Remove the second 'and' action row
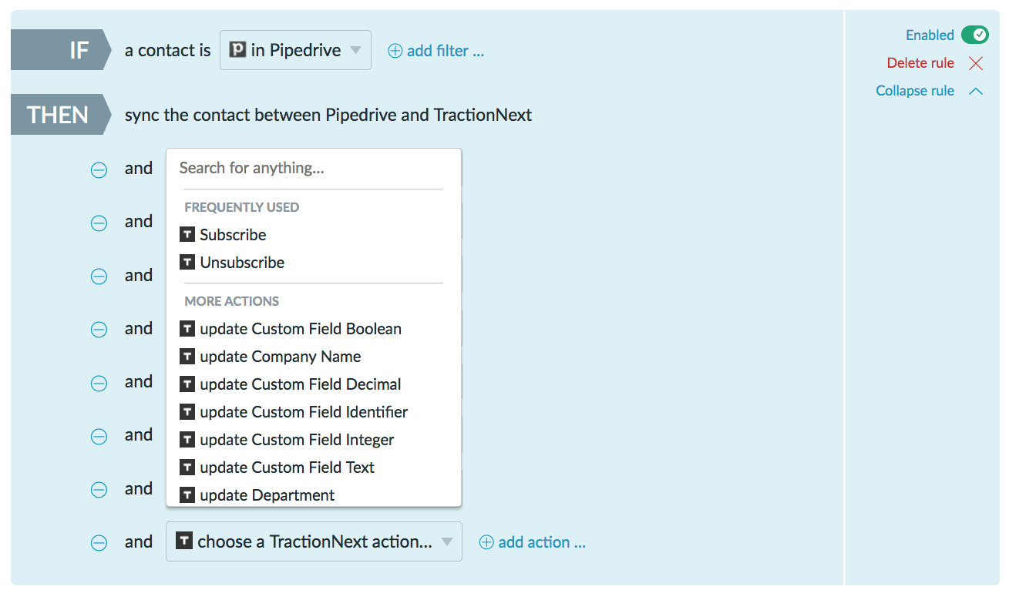1009x590 pixels. coord(99,223)
